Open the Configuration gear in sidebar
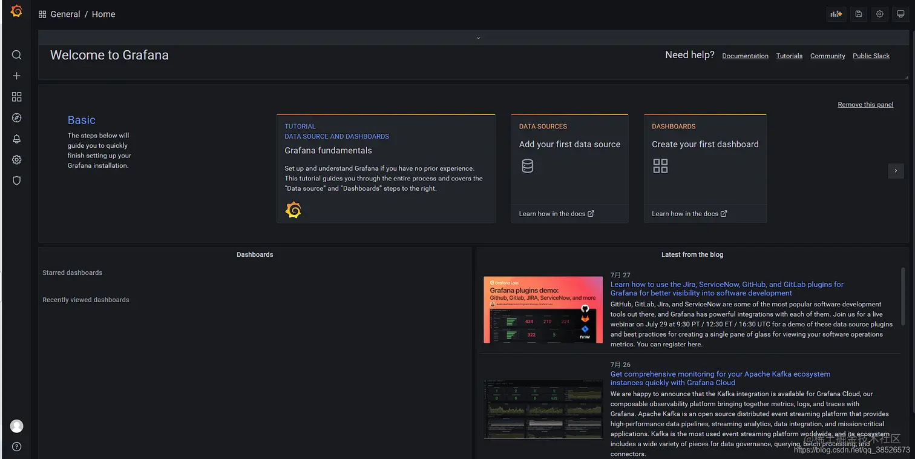 [17, 160]
